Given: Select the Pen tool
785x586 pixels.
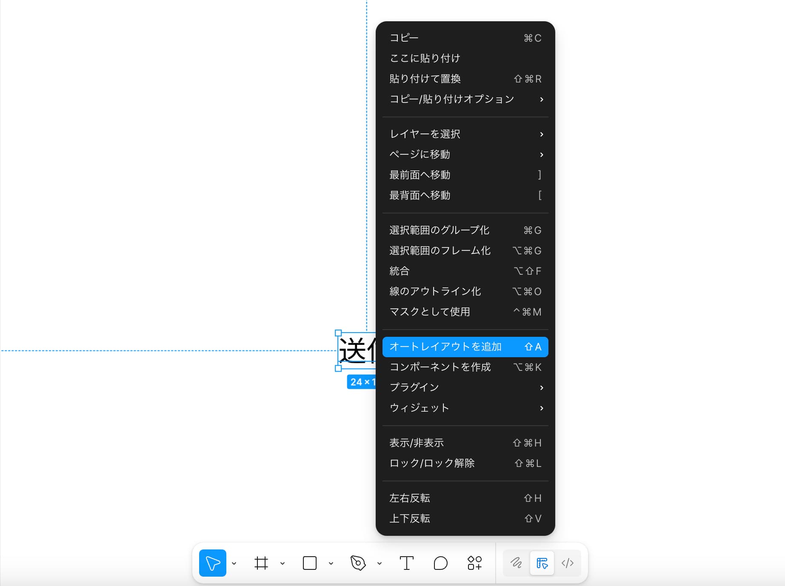Looking at the screenshot, I should [x=358, y=563].
